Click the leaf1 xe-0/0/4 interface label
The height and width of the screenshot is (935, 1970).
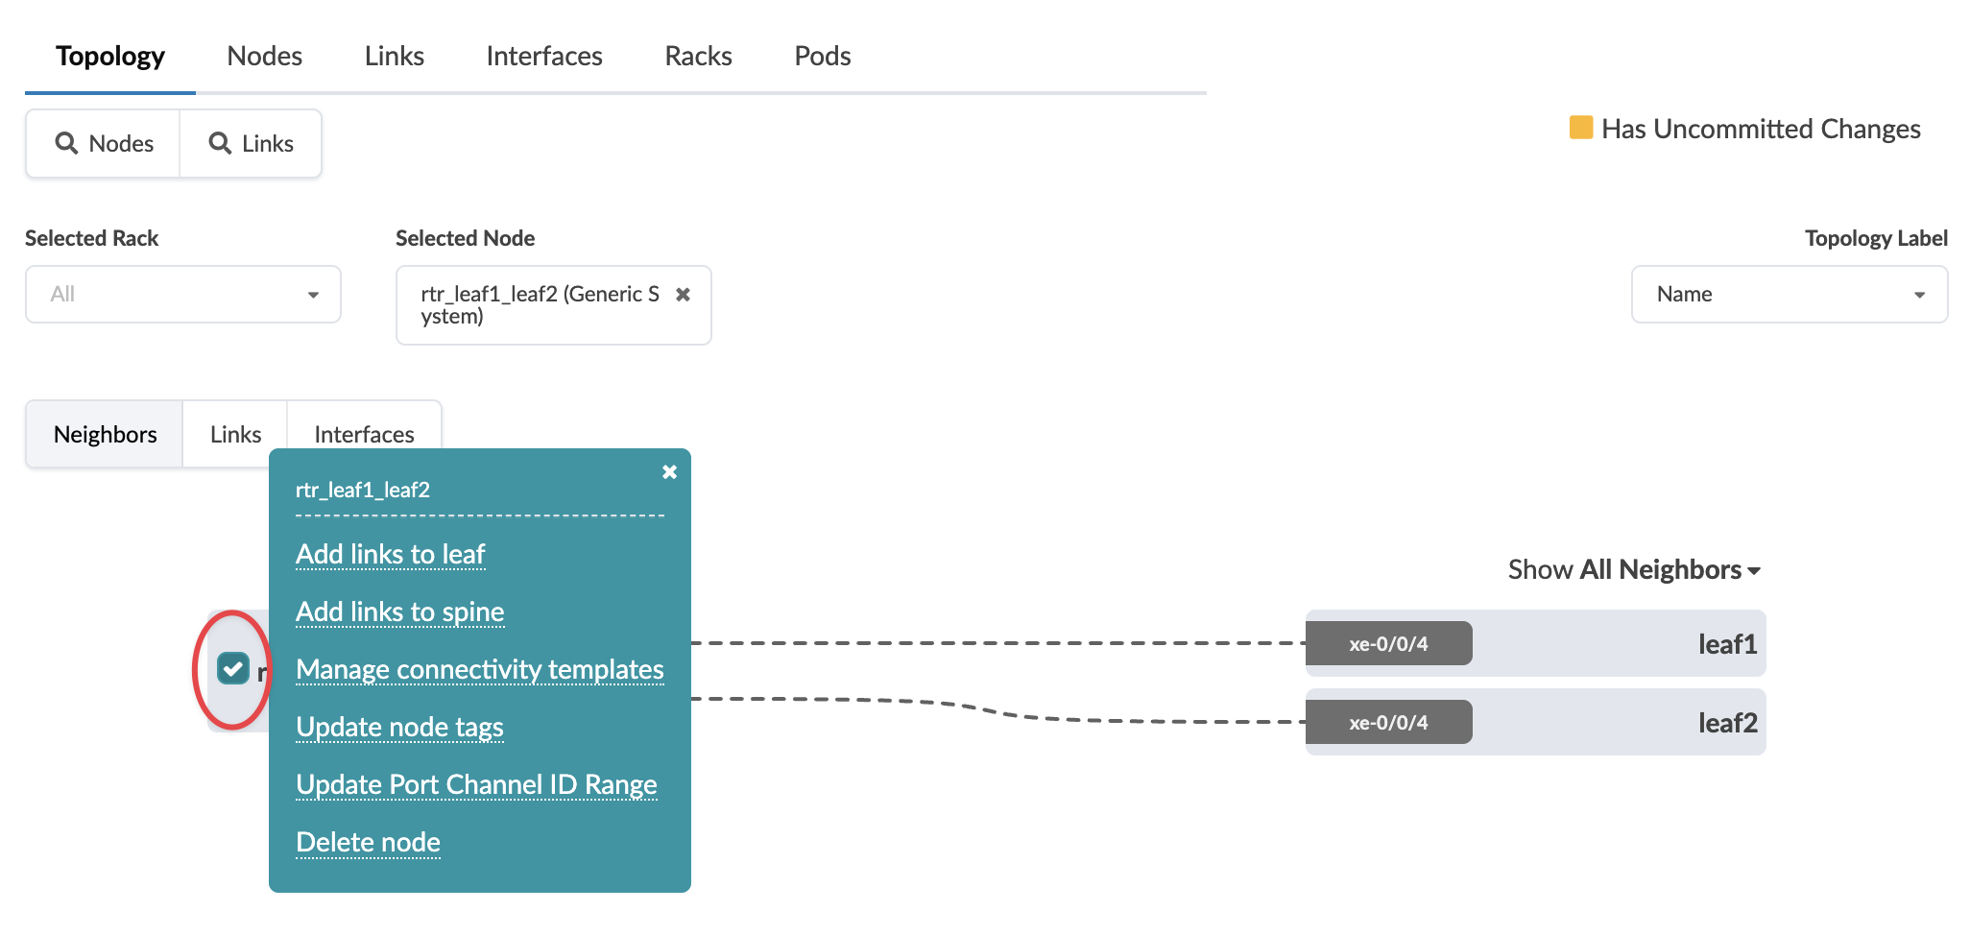(x=1388, y=644)
